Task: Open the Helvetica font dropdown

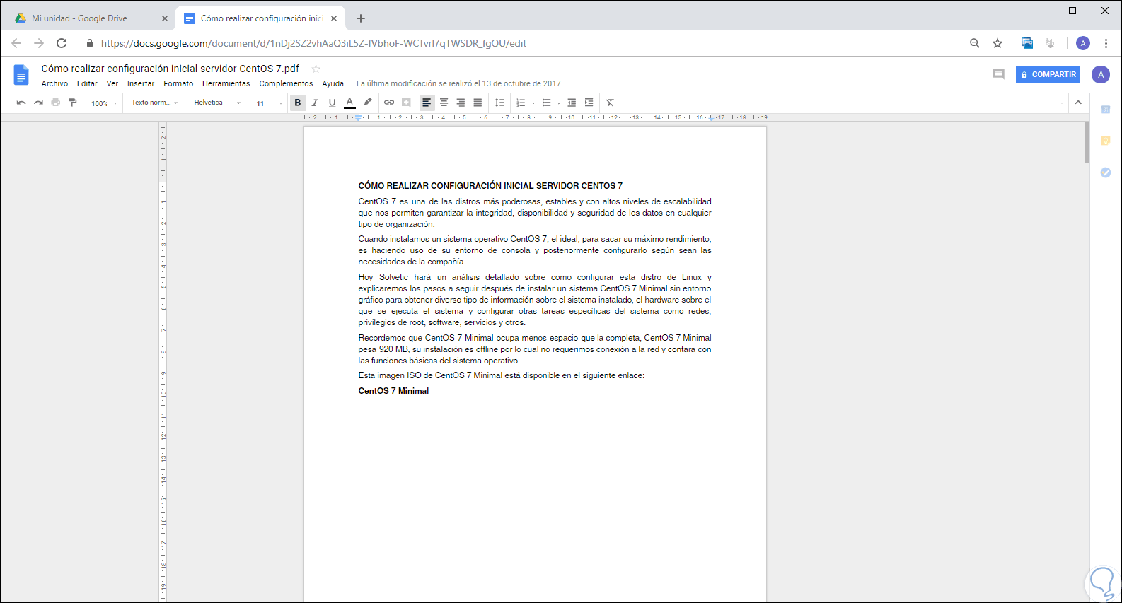Action: 217,103
